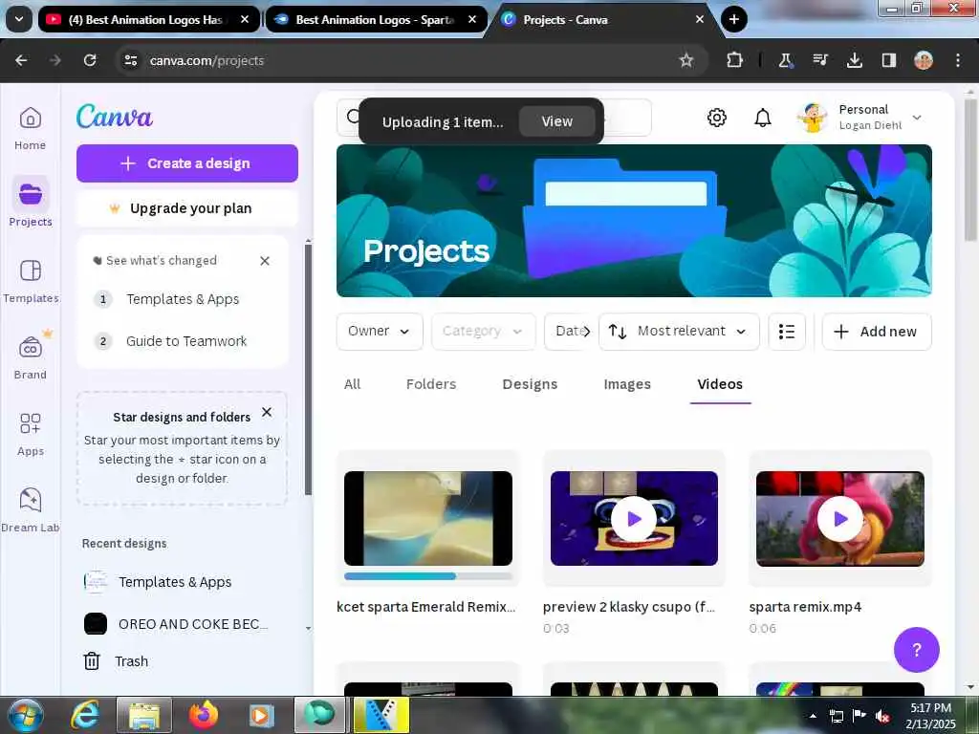Switch to the Images tab
This screenshot has height=734, width=979.
tap(627, 384)
